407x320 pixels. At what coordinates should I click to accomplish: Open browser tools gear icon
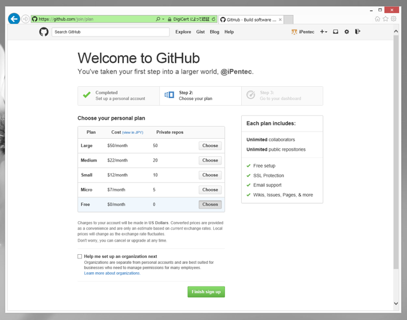pyautogui.click(x=393, y=19)
